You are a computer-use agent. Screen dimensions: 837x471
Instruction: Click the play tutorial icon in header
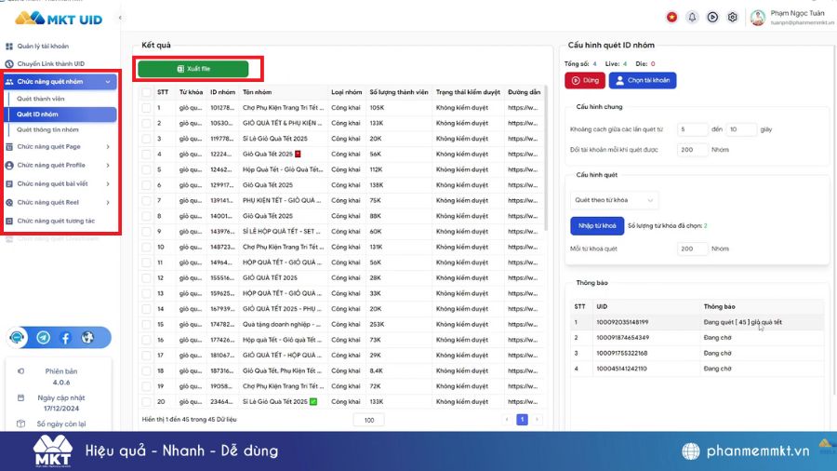(712, 17)
